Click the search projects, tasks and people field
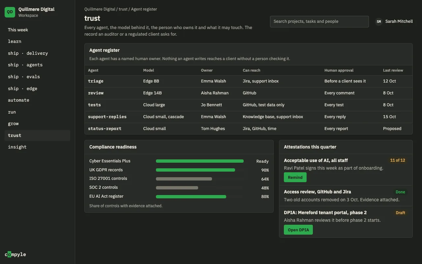422x264 pixels. click(319, 21)
